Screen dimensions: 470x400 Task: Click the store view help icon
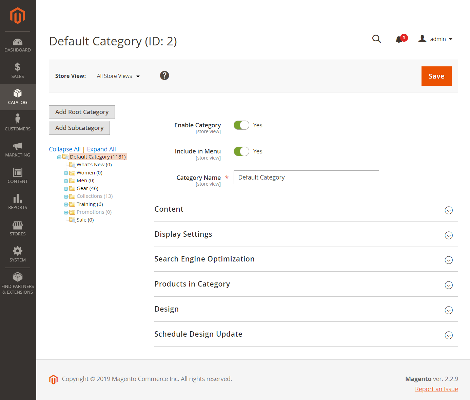point(164,76)
